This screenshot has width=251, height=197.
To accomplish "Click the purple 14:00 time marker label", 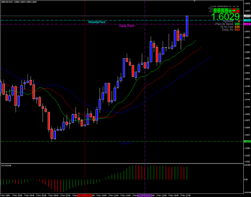I will pos(145,195).
